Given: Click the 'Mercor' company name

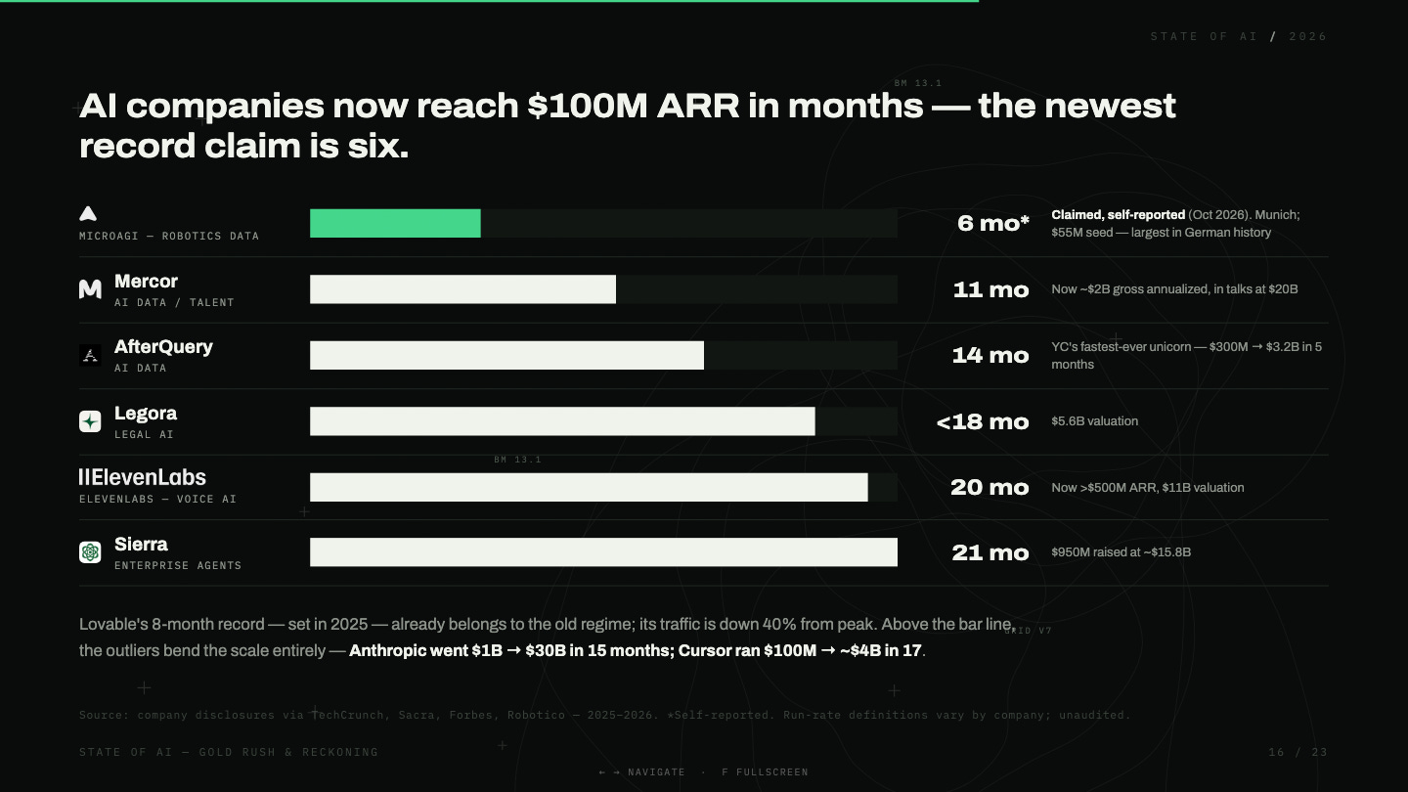Looking at the screenshot, I should (x=146, y=282).
